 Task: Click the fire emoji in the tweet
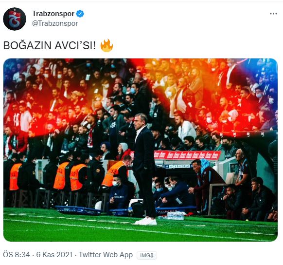[106, 45]
